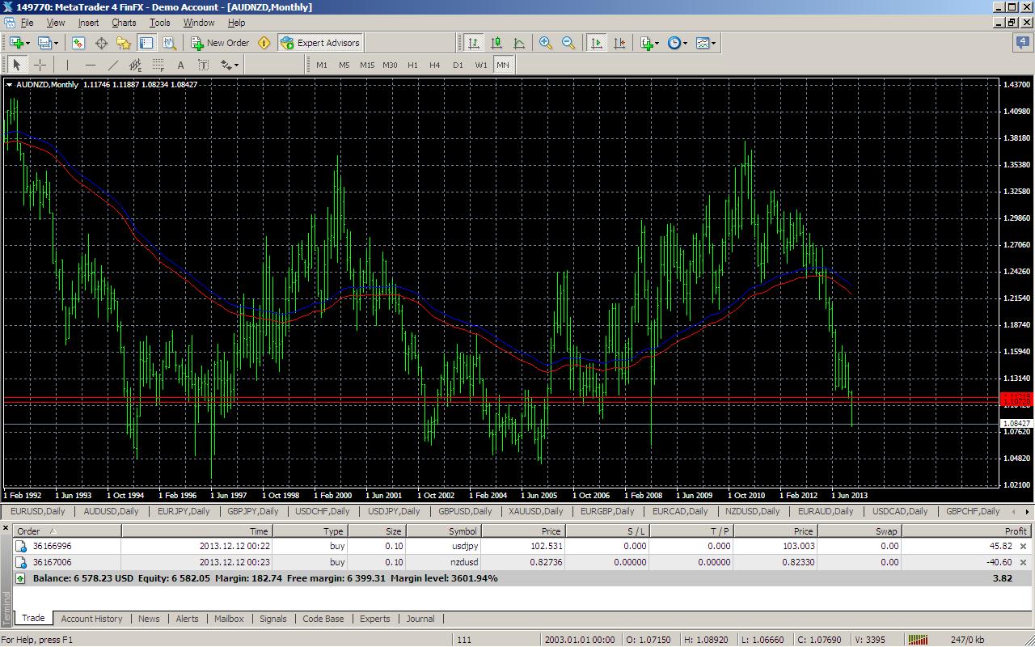Switch to Line Chart display
1035x647 pixels.
518,43
